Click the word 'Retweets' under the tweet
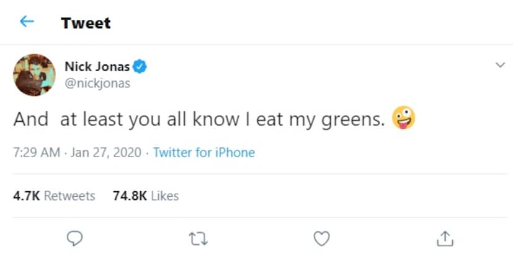The height and width of the screenshot is (255, 513). coord(69,196)
